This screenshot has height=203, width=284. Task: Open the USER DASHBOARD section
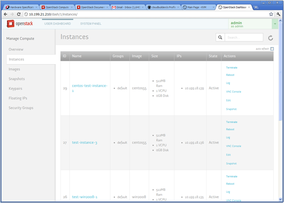pyautogui.click(x=57, y=24)
